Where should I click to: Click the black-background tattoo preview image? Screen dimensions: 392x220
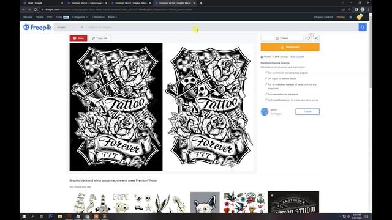116,107
